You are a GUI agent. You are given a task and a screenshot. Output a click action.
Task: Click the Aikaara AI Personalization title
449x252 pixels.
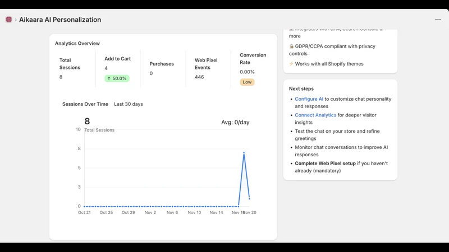point(60,20)
